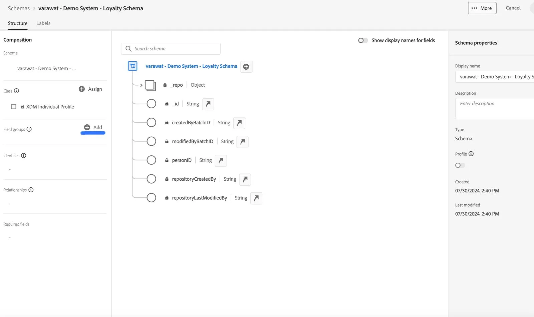Screen dimensions: 534x317
Task: Open the More options menu
Action: coord(482,8)
